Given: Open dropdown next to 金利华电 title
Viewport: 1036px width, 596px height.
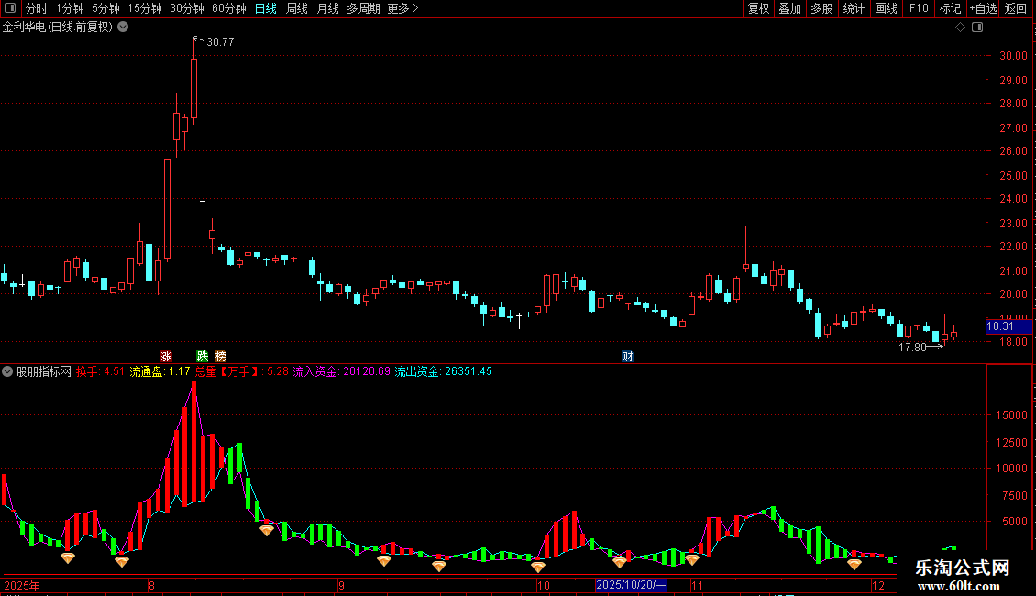Looking at the screenshot, I should coord(123,28).
